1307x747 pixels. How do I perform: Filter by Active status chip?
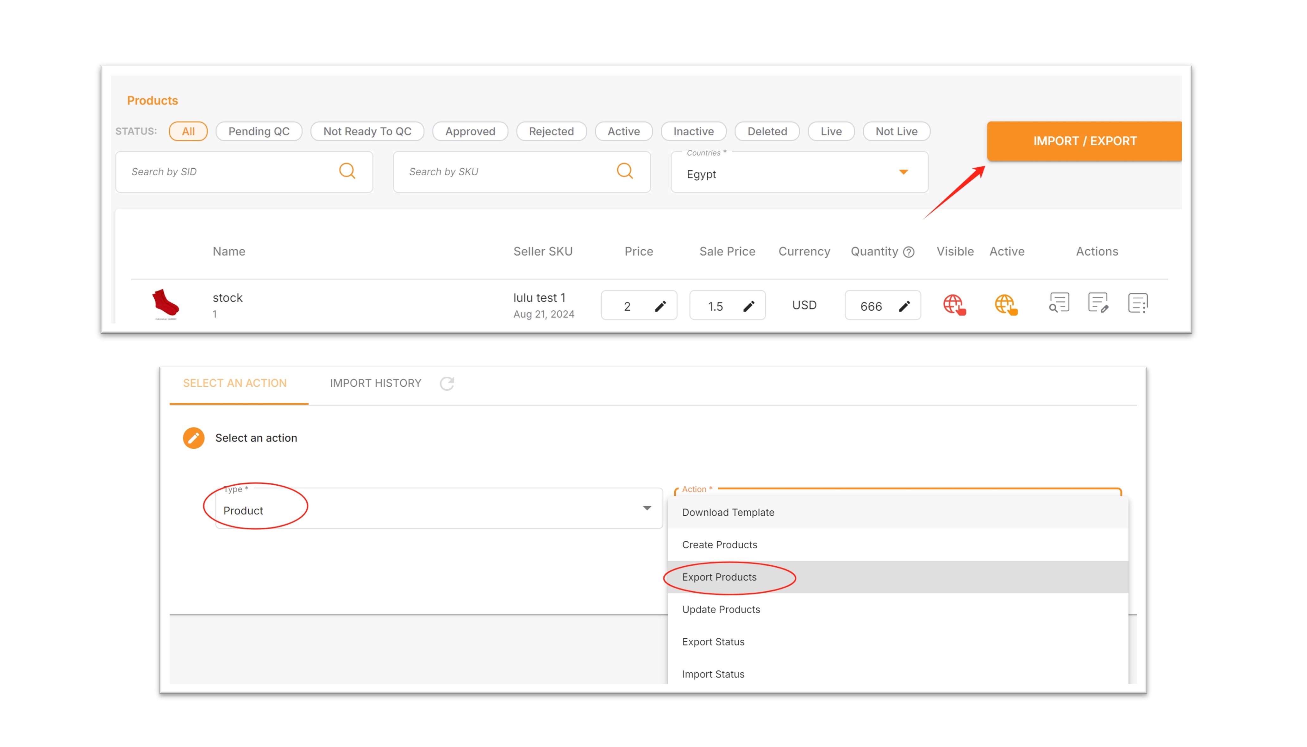(x=623, y=131)
